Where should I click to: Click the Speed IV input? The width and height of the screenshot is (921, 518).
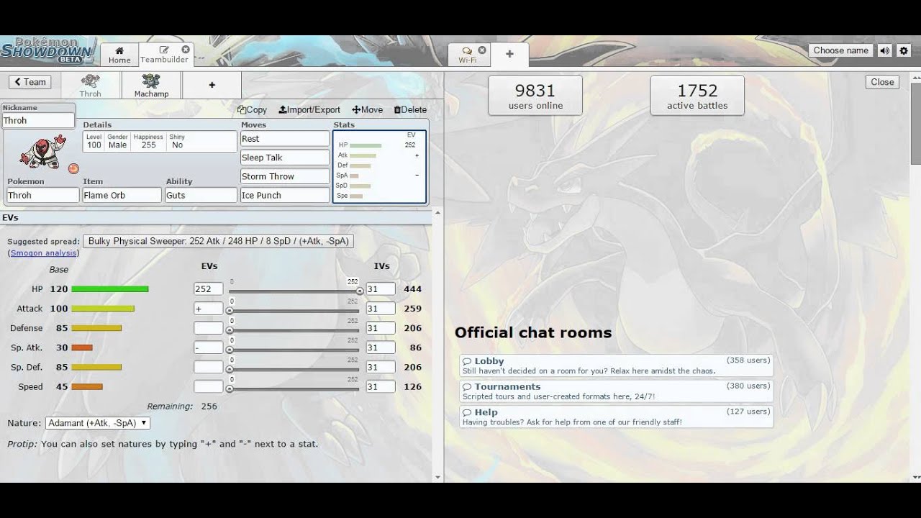[x=381, y=386]
